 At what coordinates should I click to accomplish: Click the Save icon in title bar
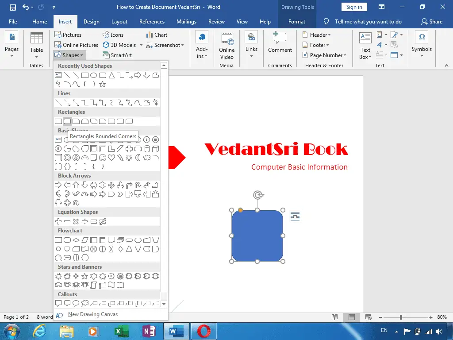(13, 7)
